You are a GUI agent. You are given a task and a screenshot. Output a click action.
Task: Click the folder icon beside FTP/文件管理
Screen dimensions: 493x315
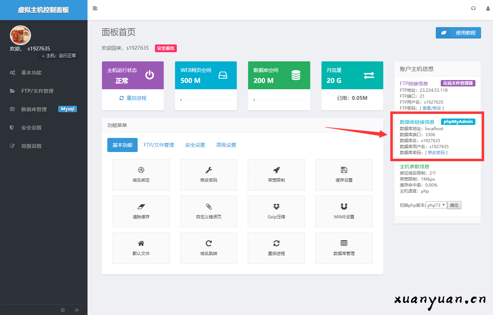pos(12,91)
